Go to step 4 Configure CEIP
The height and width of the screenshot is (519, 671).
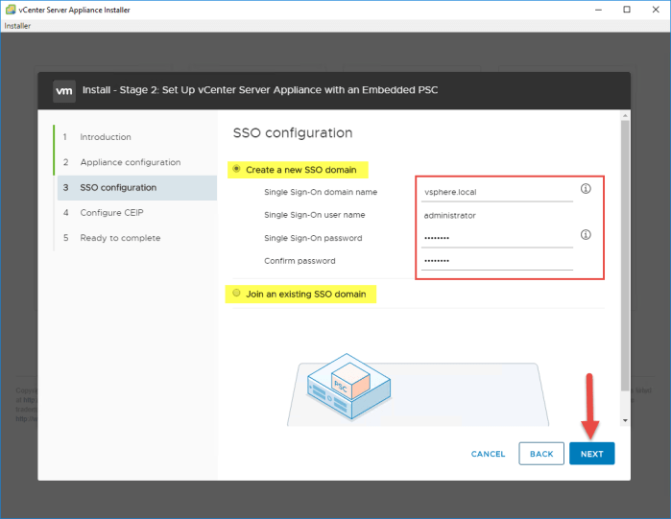111,212
